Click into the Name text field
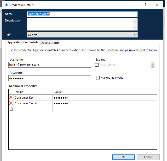Image resolution: width=167 pixels, height=161 pixels. 82,14
